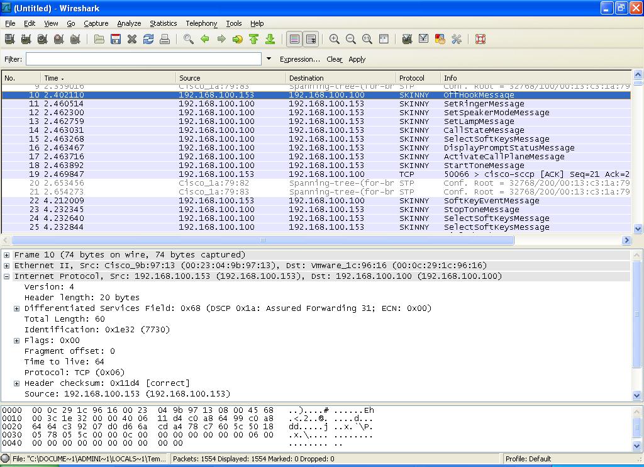The height and width of the screenshot is (467, 644).
Task: Expand Differentiated Services Field details
Action: (17, 308)
